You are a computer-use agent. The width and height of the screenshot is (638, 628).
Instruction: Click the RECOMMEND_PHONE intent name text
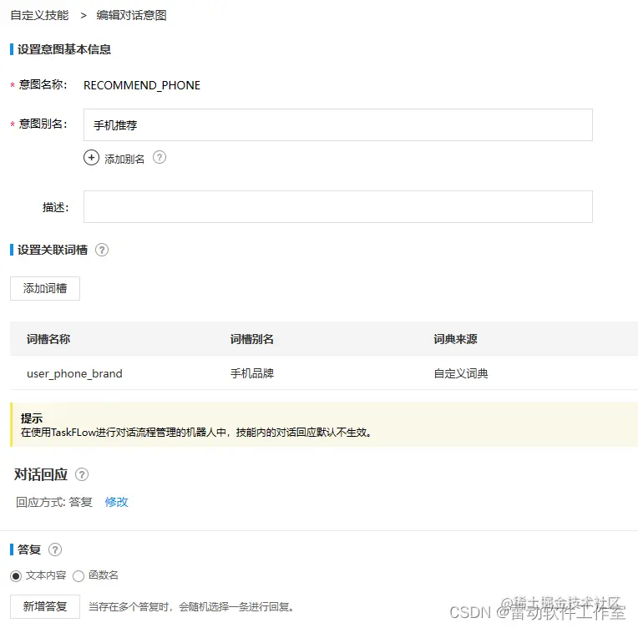pyautogui.click(x=142, y=85)
